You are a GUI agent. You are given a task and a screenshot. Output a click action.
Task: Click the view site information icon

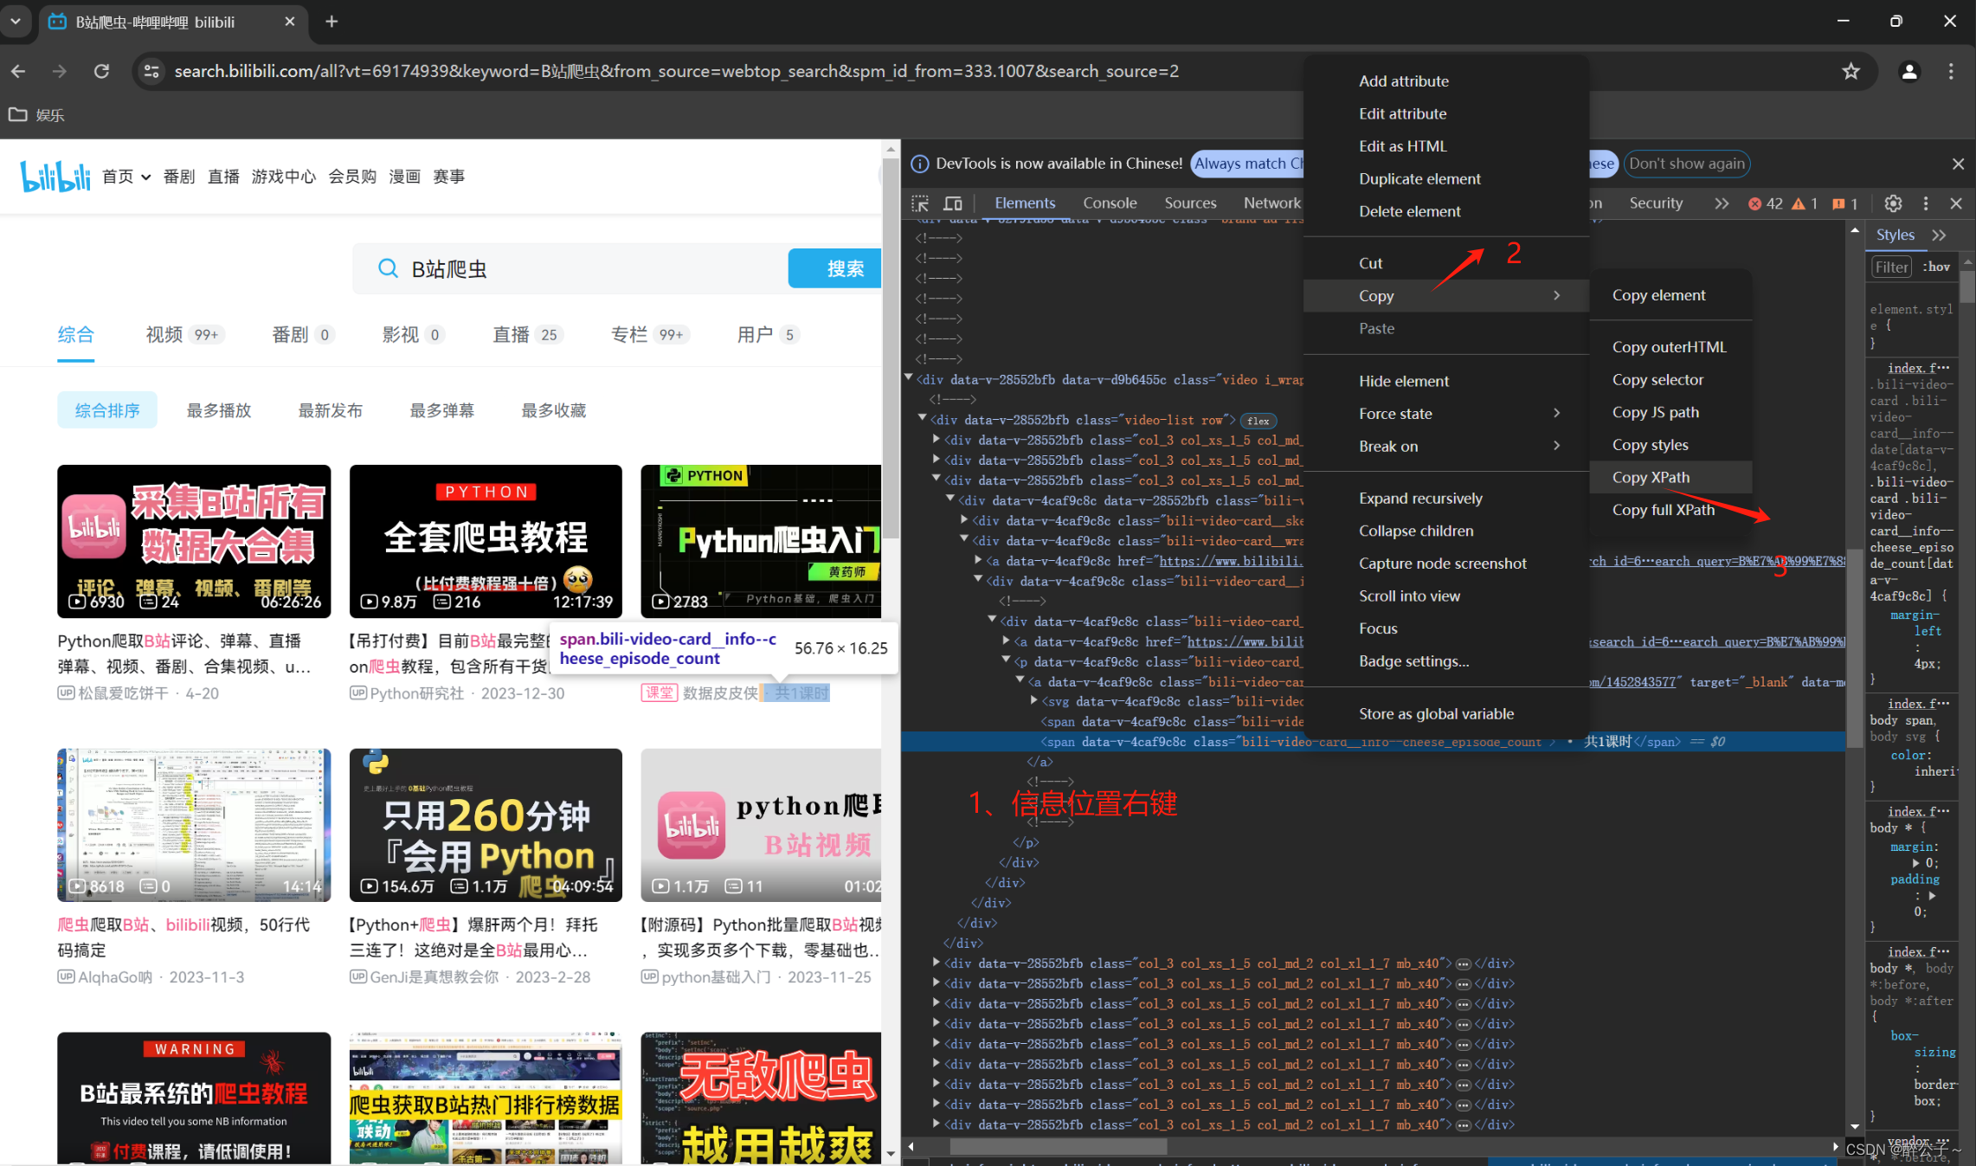tap(151, 71)
